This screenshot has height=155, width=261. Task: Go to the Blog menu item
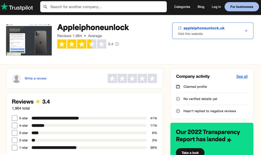point(201,7)
